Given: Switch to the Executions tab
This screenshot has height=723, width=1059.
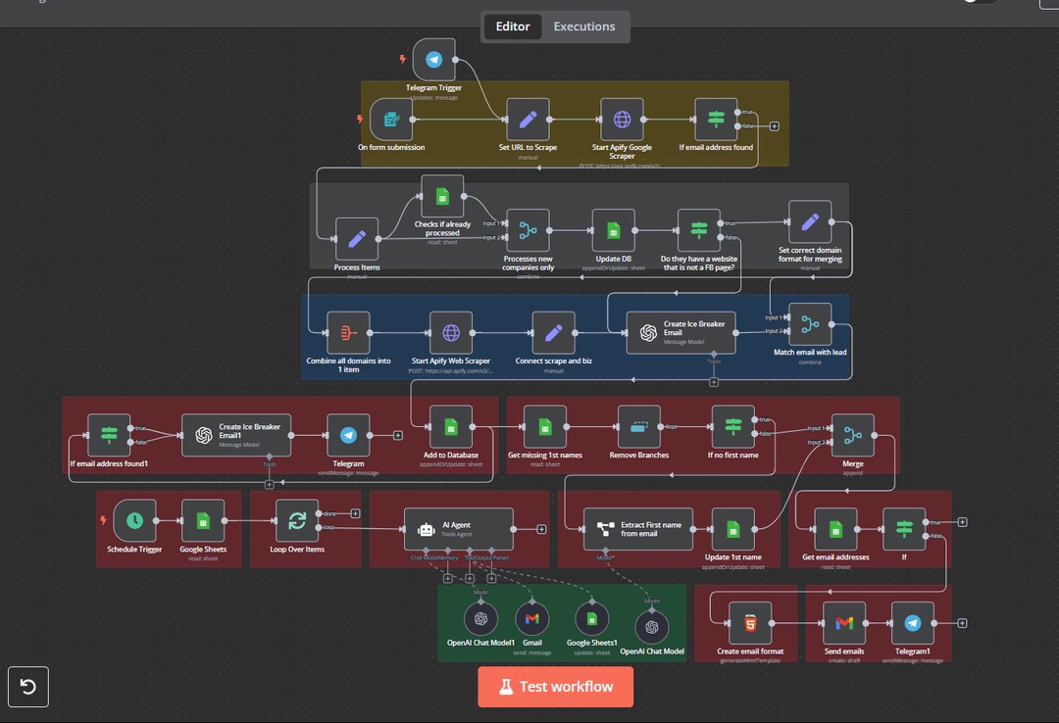Looking at the screenshot, I should tap(584, 26).
